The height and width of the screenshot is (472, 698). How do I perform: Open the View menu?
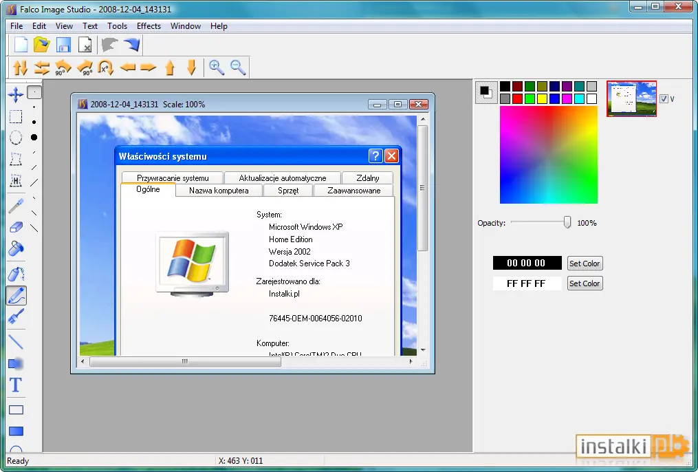click(64, 26)
